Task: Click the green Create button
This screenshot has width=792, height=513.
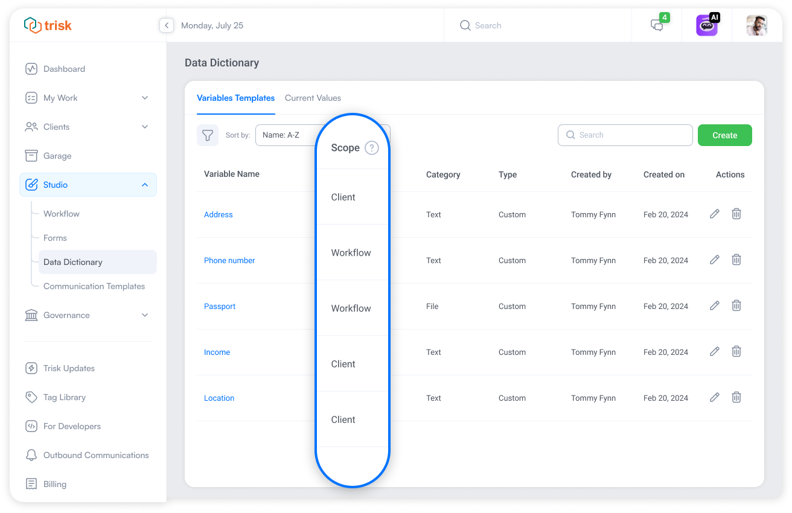Action: click(725, 135)
